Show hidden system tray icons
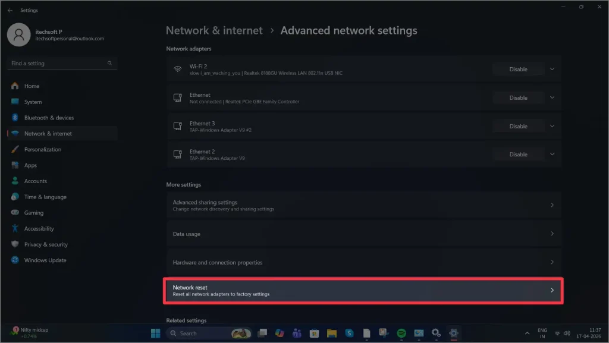 tap(527, 333)
